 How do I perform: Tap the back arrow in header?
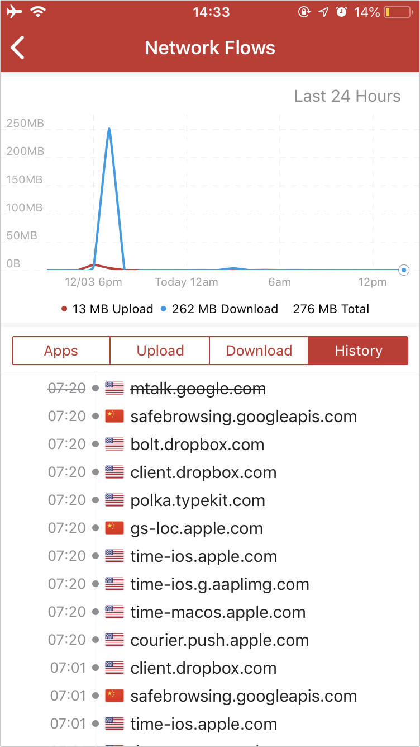pos(18,48)
